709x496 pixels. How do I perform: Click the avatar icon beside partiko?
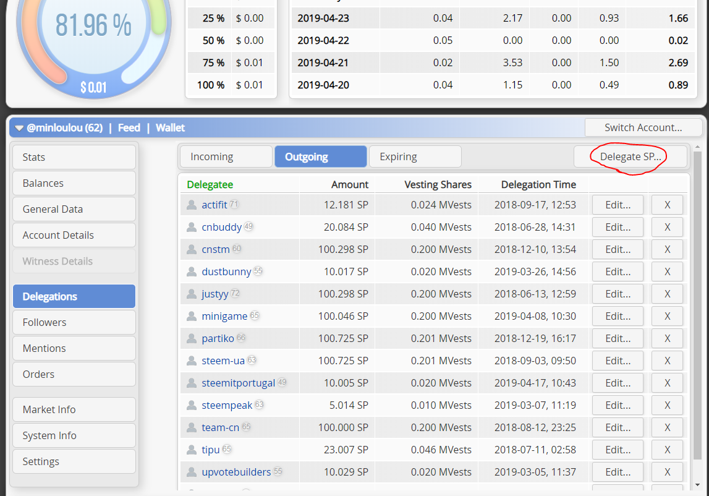(192, 338)
